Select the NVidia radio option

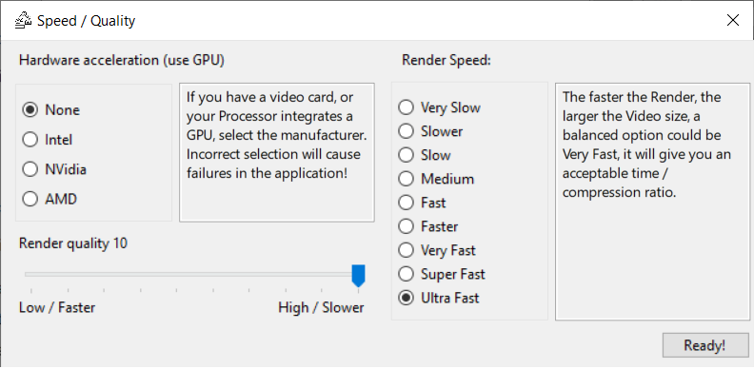point(54,169)
